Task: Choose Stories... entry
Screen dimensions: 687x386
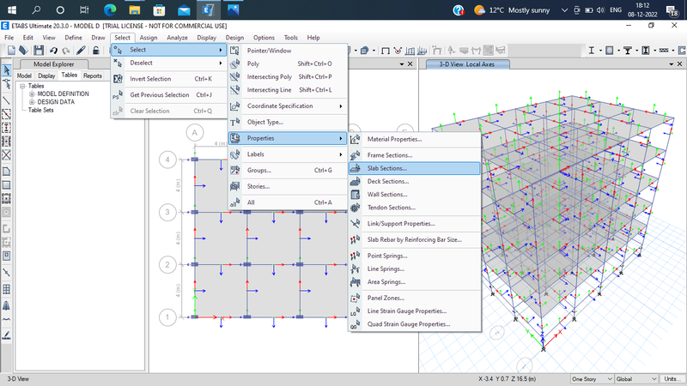Action: 288,186
